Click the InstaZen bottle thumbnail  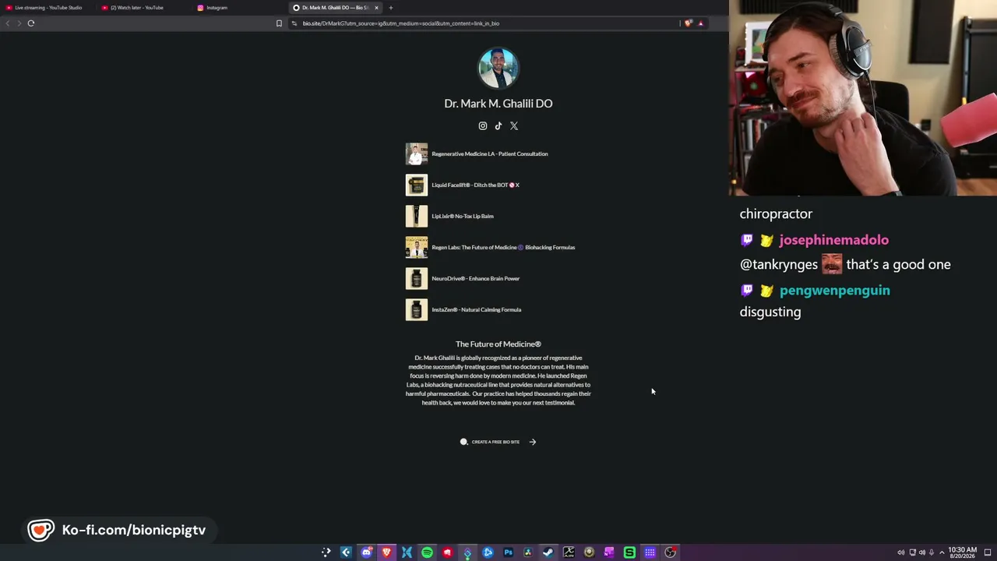pyautogui.click(x=417, y=309)
